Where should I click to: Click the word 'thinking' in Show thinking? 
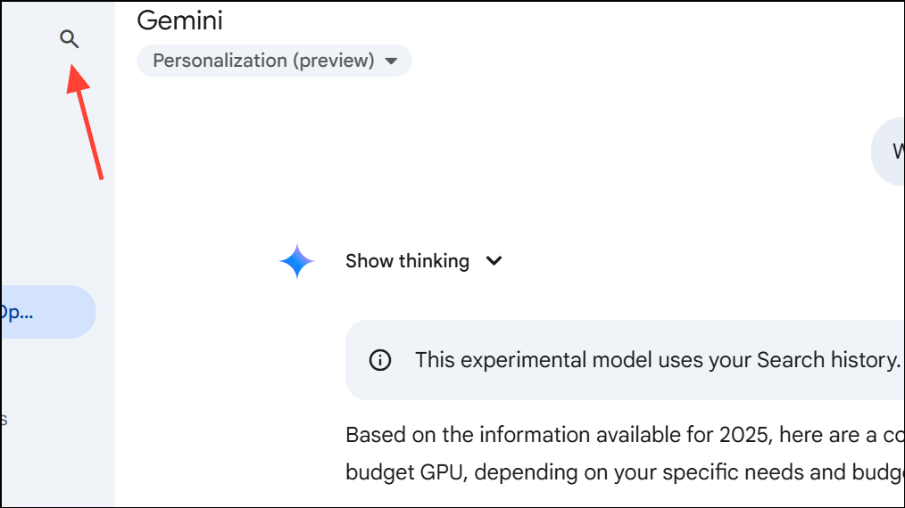[434, 261]
